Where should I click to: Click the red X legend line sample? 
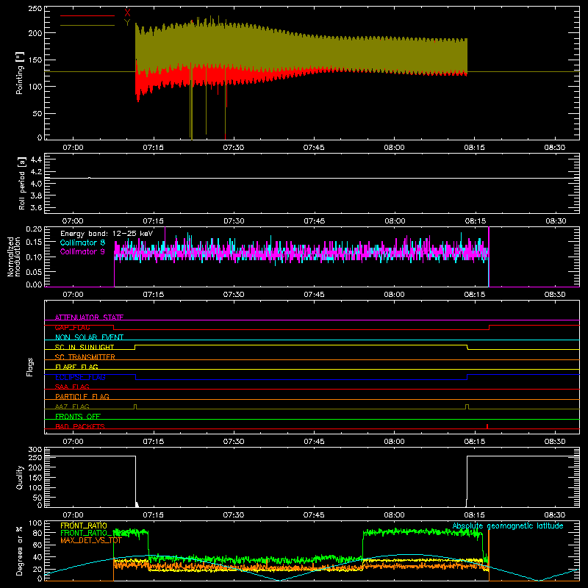point(87,15)
